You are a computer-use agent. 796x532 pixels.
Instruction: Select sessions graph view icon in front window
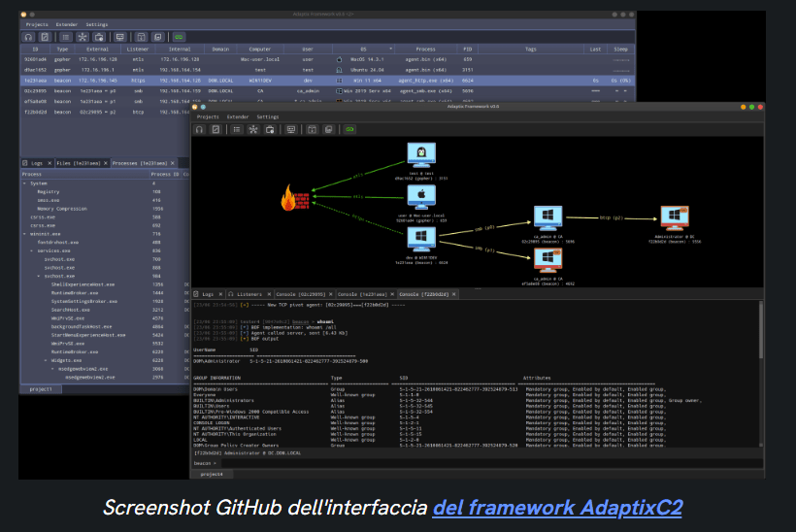(x=253, y=129)
